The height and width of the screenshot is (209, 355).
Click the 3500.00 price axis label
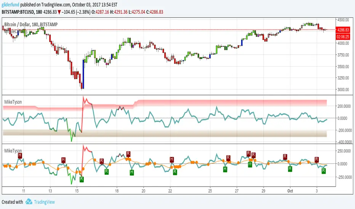pos(343,66)
